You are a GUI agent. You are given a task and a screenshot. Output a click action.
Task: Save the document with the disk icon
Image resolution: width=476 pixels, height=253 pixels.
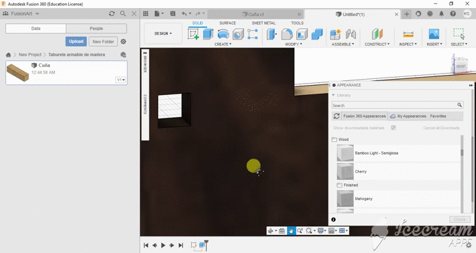(173, 13)
